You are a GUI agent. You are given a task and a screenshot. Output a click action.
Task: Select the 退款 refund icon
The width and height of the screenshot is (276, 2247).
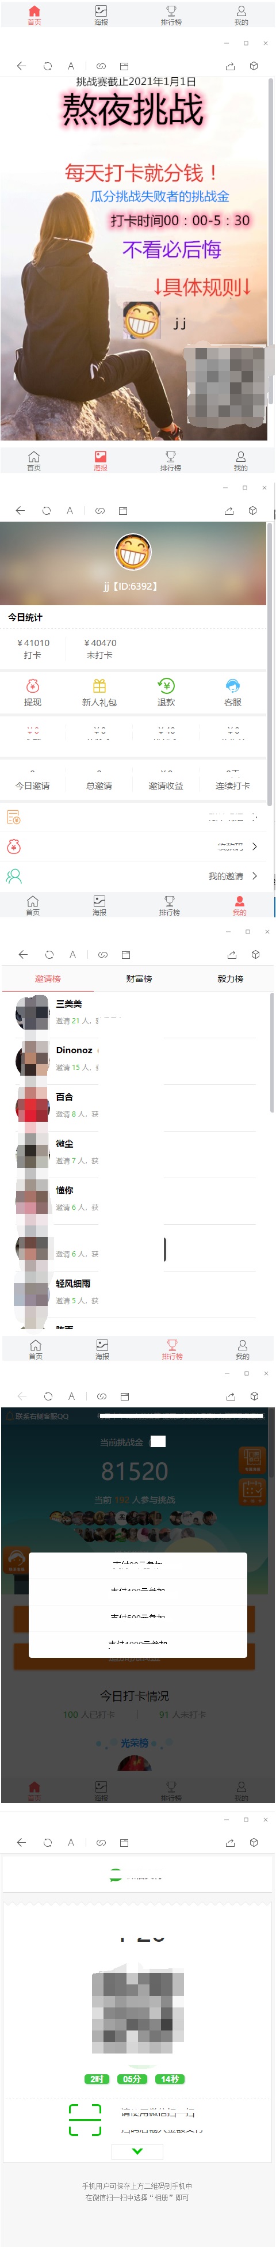tap(166, 686)
